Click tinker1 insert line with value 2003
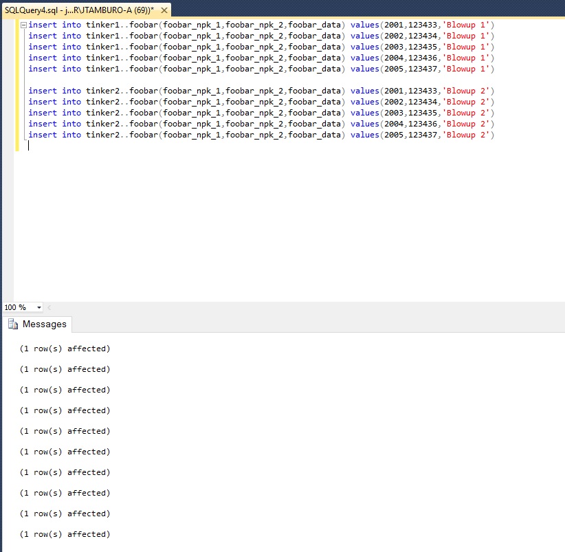The height and width of the screenshot is (552, 565). 261,47
